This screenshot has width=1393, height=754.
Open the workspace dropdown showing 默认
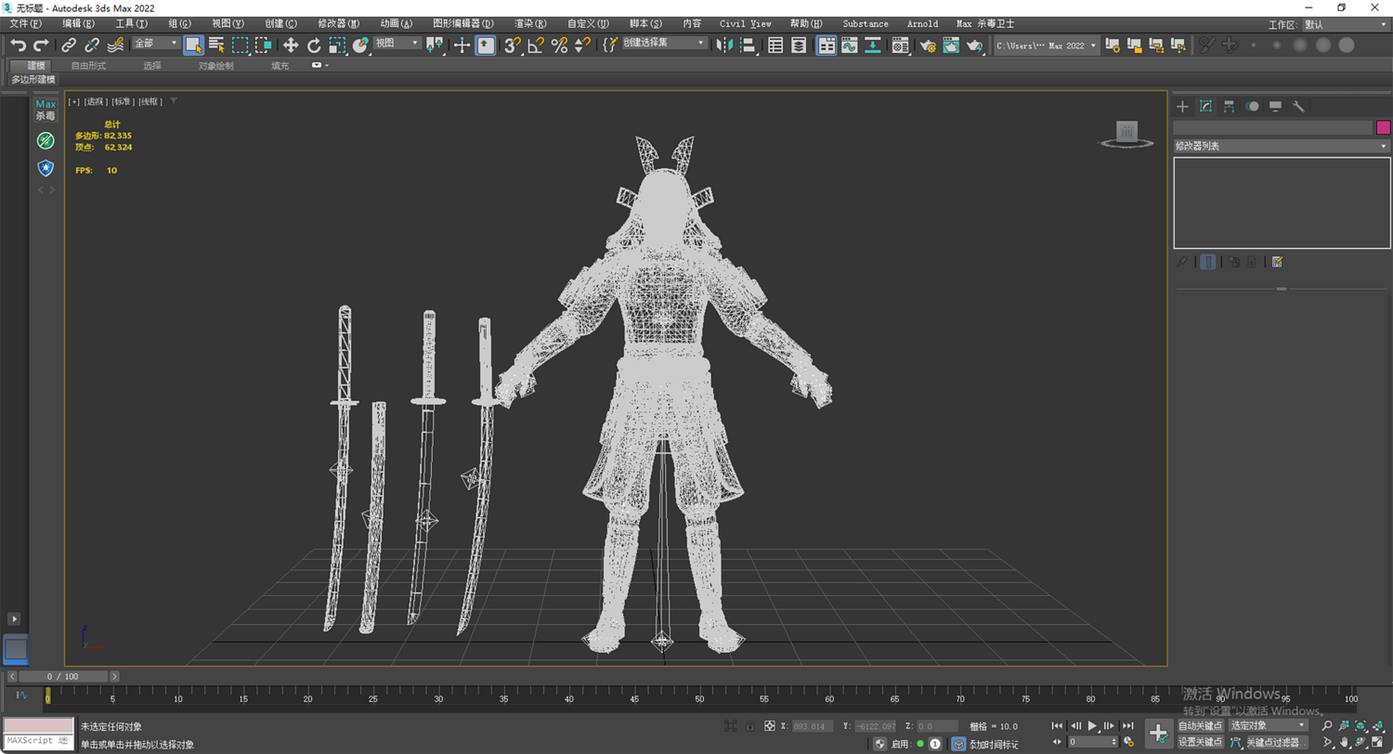tap(1347, 24)
